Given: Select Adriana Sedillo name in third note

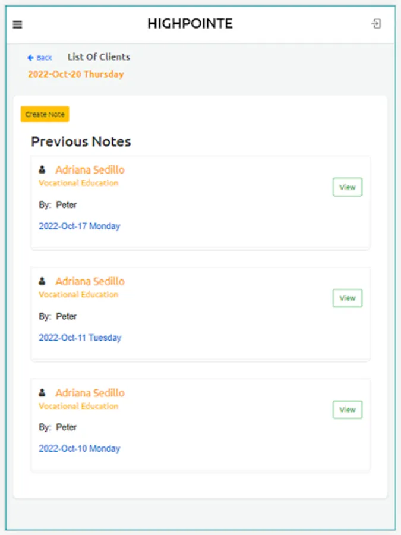Looking at the screenshot, I should coord(90,393).
